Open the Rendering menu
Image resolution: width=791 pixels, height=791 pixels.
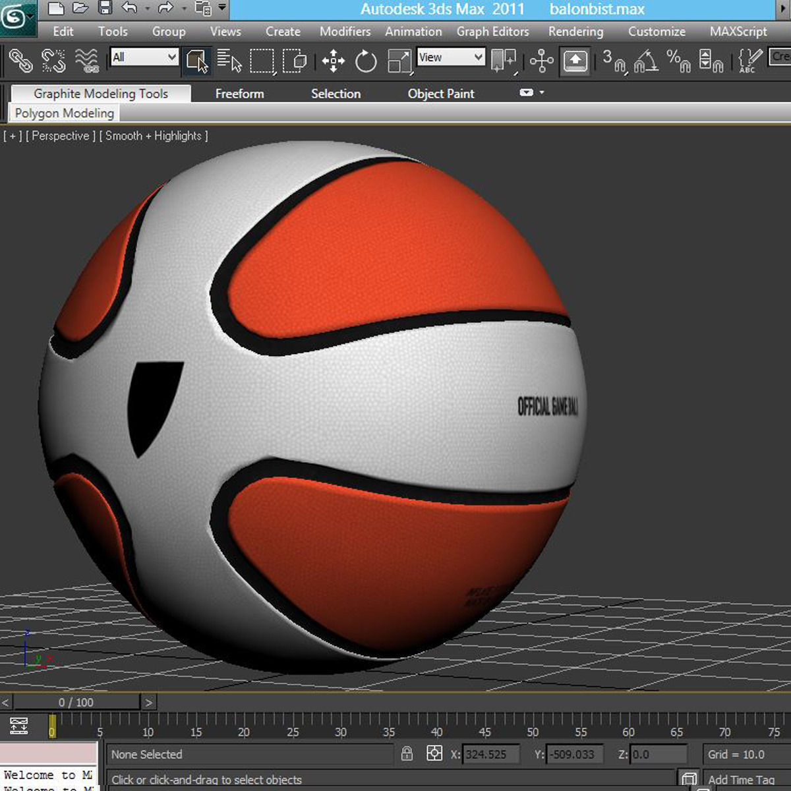point(575,31)
